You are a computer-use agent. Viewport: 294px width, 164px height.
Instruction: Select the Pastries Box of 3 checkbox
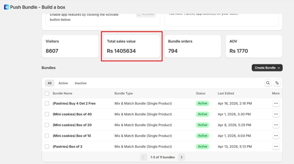(47, 146)
